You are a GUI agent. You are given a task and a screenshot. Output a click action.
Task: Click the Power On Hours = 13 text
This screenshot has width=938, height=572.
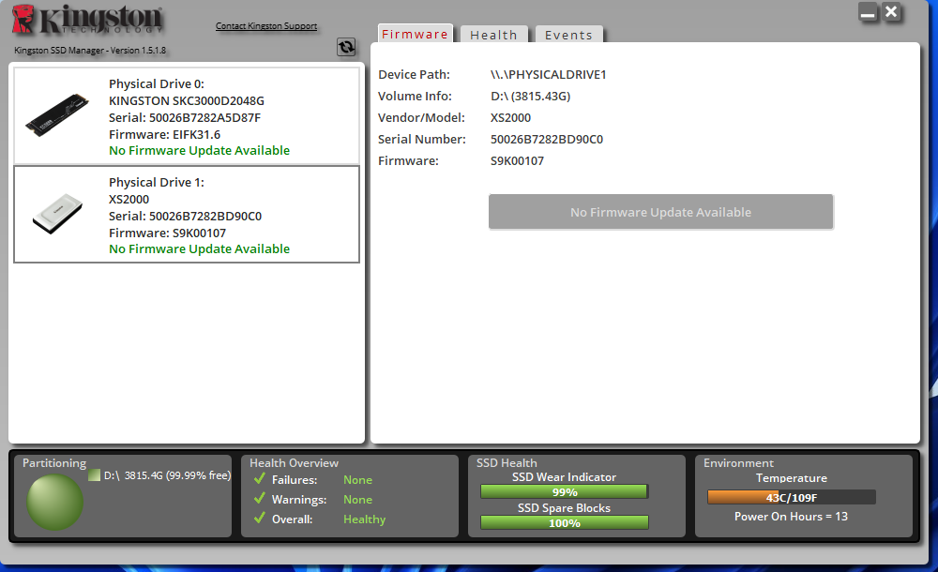click(791, 517)
